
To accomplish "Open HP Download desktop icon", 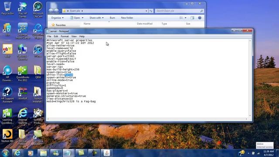I will (x=7, y=74).
